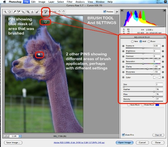
Task: Click the Feather slider handle
Action: click(x=154, y=92)
